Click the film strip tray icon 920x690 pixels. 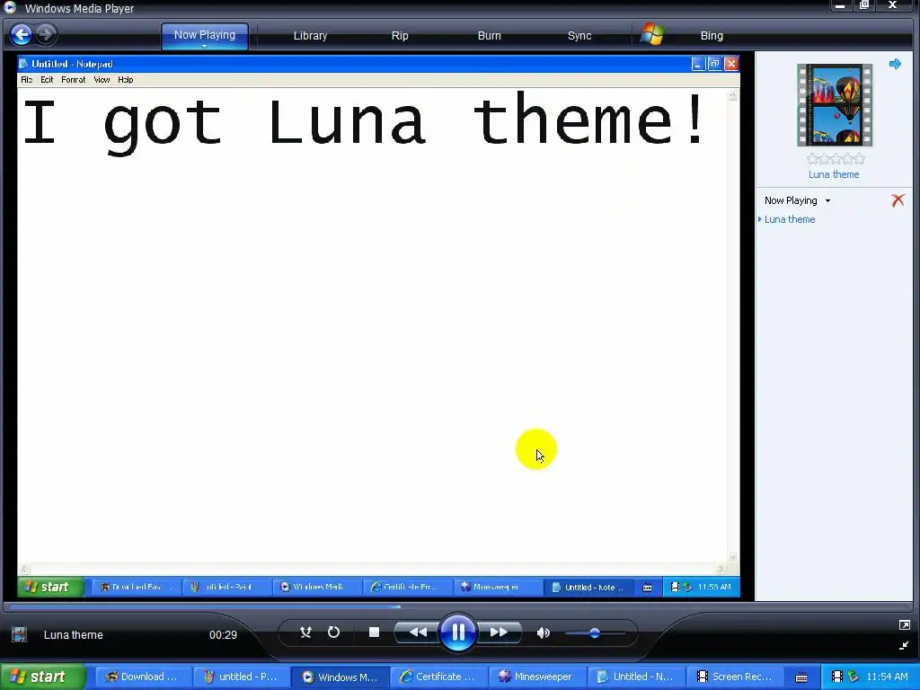[x=837, y=677]
